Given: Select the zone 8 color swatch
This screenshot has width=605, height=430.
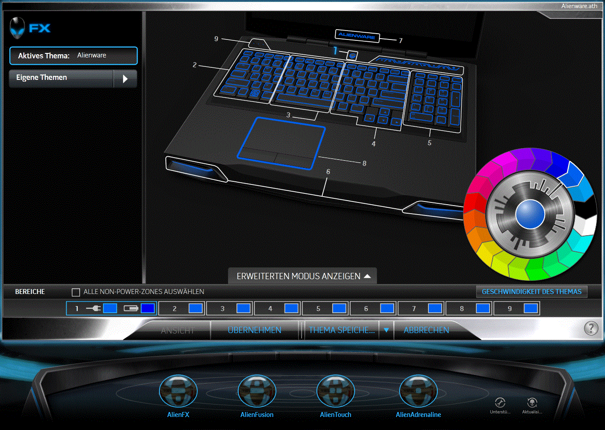Looking at the screenshot, I should tap(483, 308).
